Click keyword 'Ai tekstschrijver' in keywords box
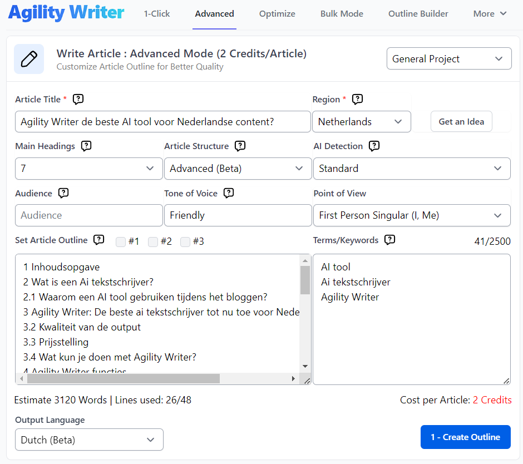The image size is (523, 464). pos(356,282)
